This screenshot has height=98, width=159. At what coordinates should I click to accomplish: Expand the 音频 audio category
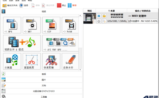[41, 74]
